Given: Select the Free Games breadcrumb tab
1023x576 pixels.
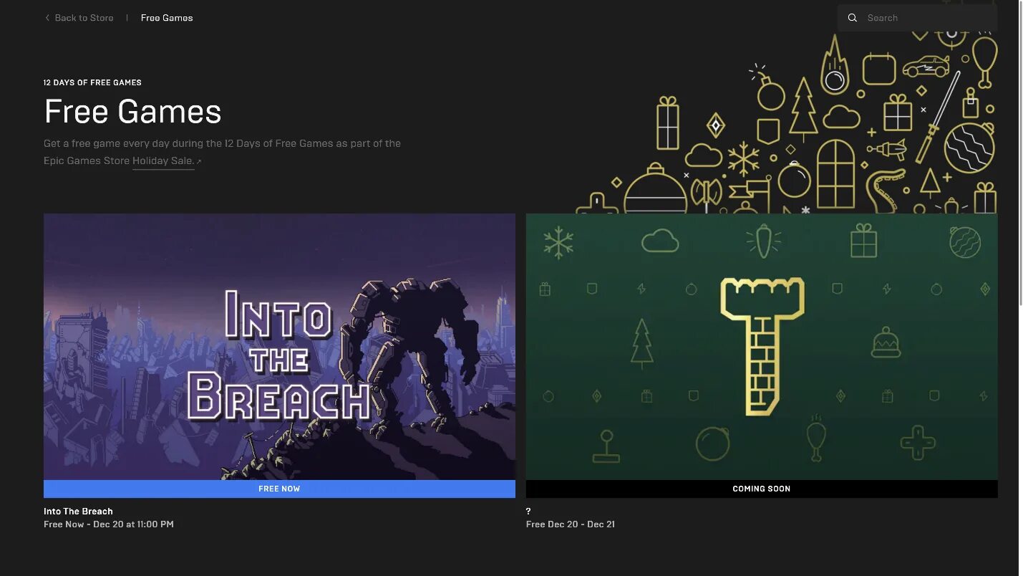Looking at the screenshot, I should [167, 18].
